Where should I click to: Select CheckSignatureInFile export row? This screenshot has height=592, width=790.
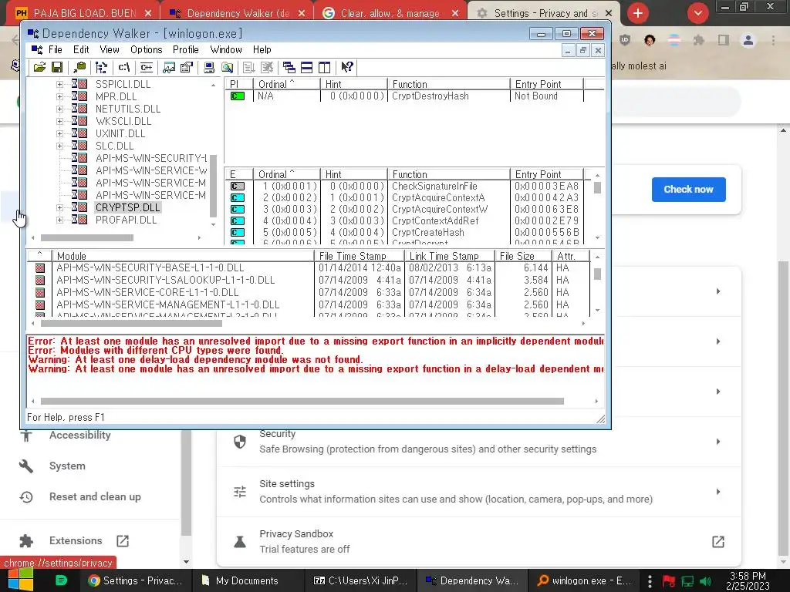pos(404,187)
